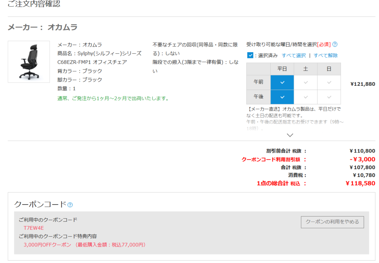Expand the delivery note with the down chevron

[x=290, y=135]
